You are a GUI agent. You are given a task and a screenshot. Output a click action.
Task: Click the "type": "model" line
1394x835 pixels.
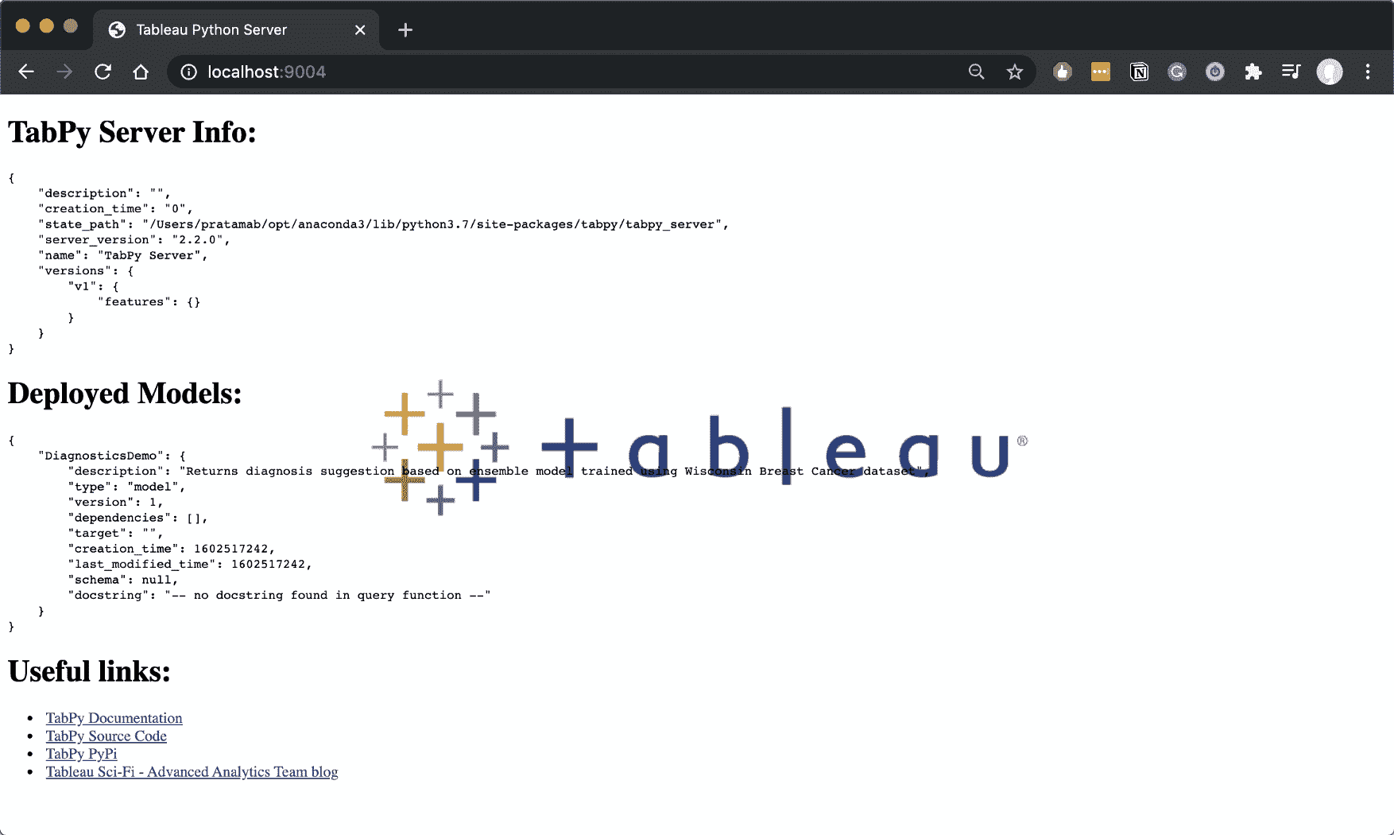pyautogui.click(x=126, y=487)
